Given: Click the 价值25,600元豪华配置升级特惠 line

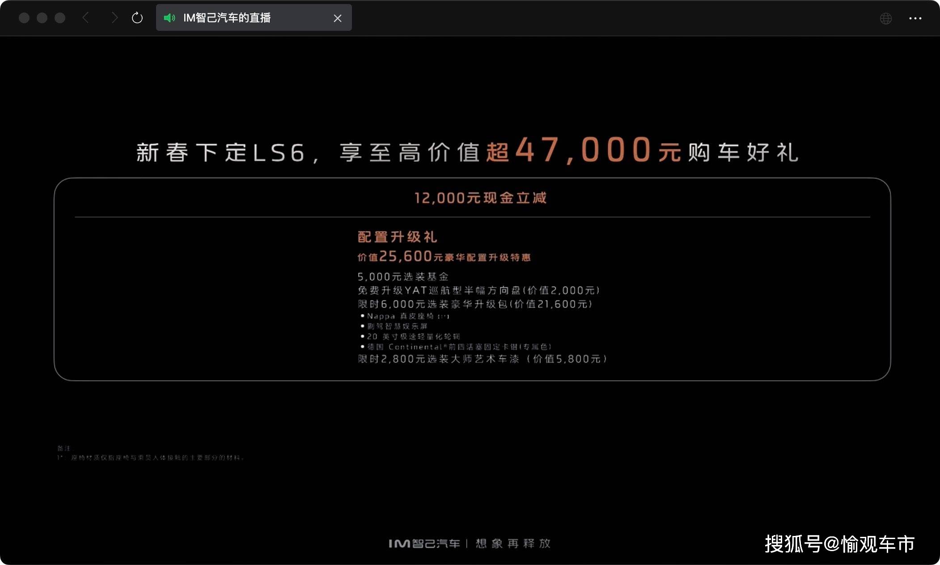Looking at the screenshot, I should click(444, 256).
